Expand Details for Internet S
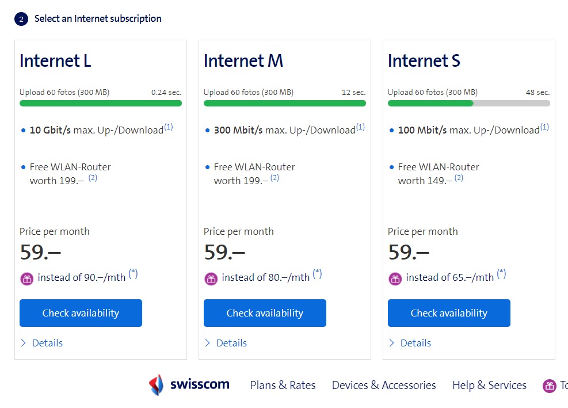Image resolution: width=568 pixels, height=408 pixels. tap(410, 343)
